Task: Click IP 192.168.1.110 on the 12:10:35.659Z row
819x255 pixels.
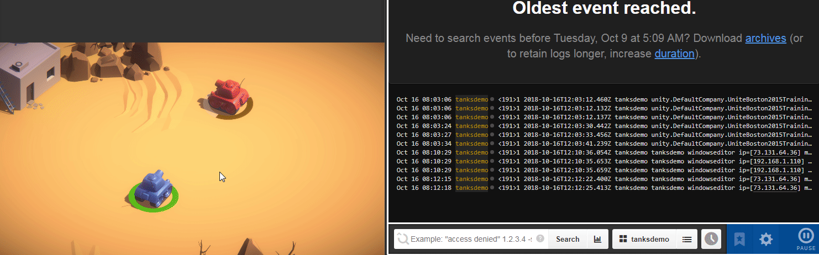Action: coord(777,170)
